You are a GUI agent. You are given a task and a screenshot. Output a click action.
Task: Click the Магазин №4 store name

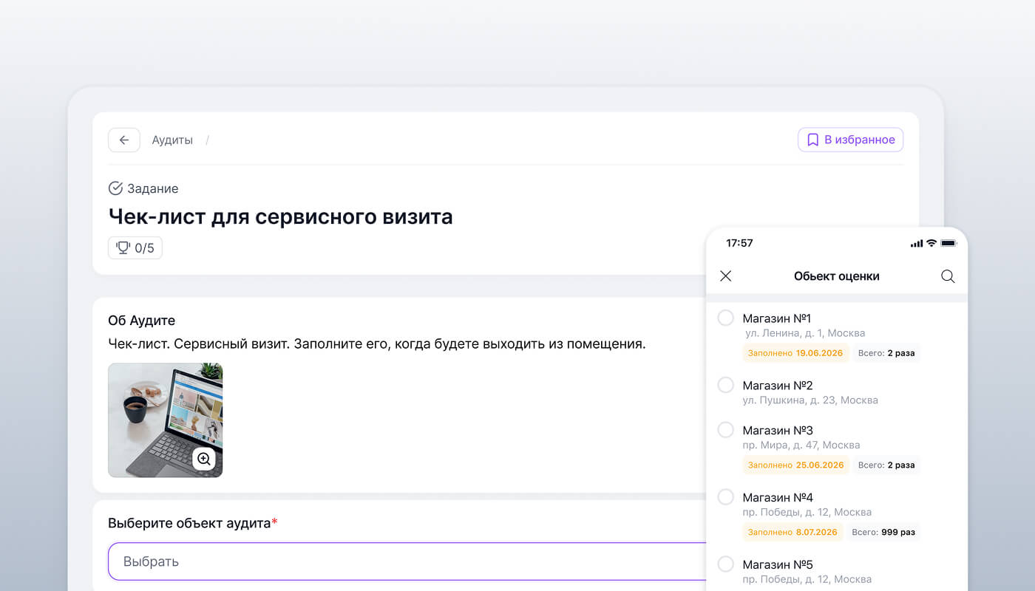coord(778,498)
